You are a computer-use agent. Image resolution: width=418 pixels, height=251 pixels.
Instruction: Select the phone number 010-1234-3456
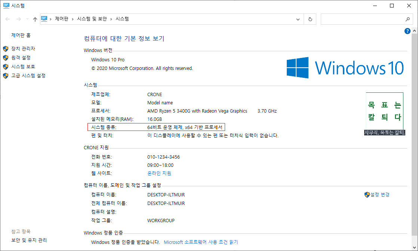pyautogui.click(x=163, y=157)
